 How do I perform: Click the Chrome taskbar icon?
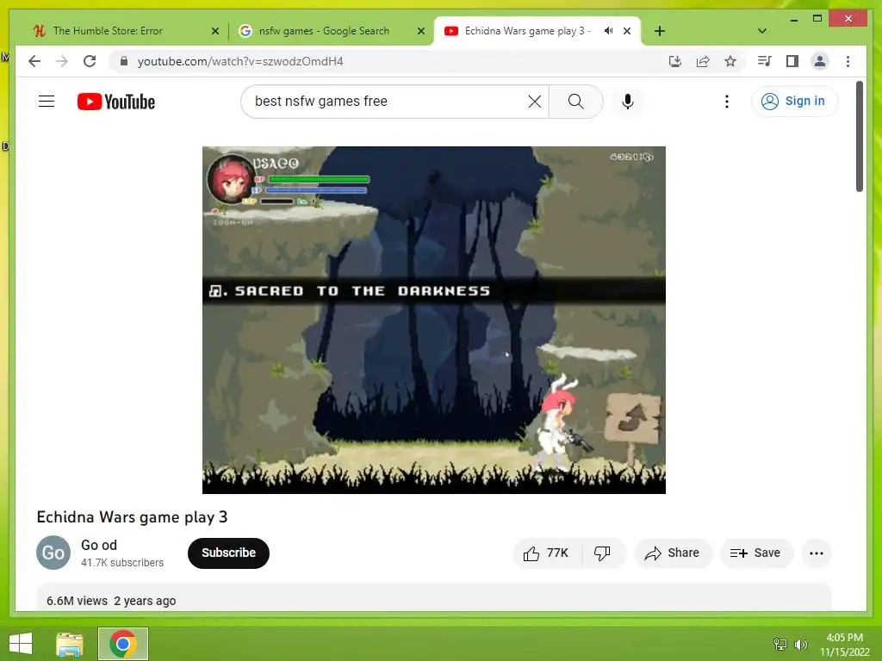pos(122,644)
